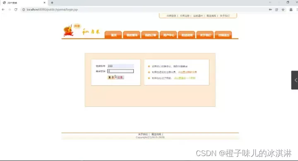The image size is (298, 161).
Task: Click the flame restaurant logo
Action: pyautogui.click(x=68, y=30)
